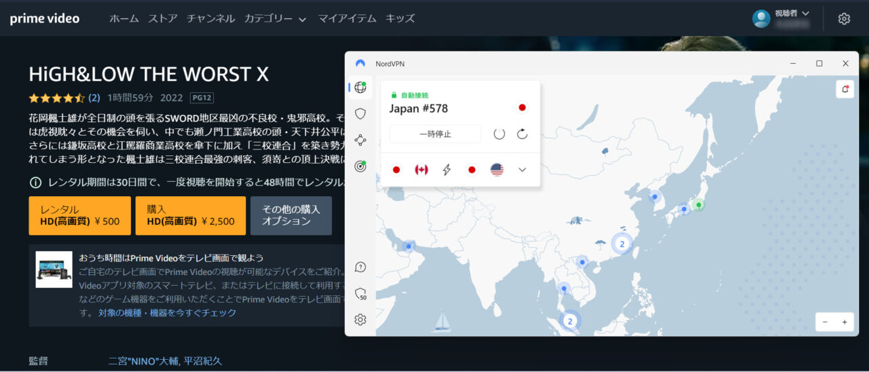Open the Meshnet icon in NordVPN sidebar
The width and height of the screenshot is (869, 372).
360,141
